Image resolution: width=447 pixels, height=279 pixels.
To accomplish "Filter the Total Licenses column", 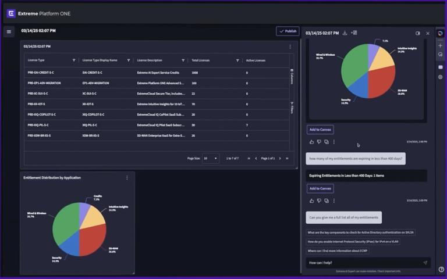I will [237, 60].
